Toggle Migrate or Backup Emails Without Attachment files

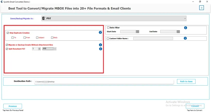point(7,45)
